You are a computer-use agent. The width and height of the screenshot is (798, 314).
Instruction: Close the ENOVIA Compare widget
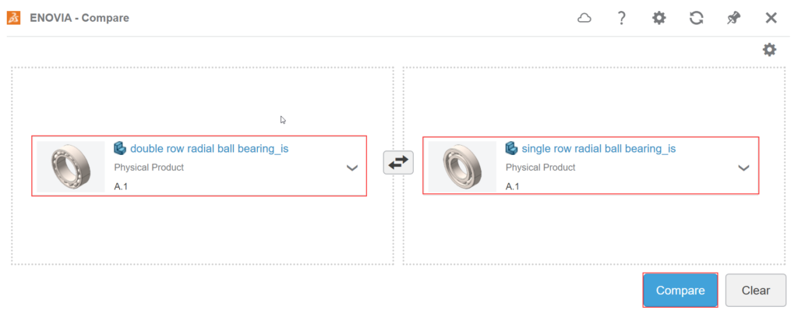click(771, 18)
